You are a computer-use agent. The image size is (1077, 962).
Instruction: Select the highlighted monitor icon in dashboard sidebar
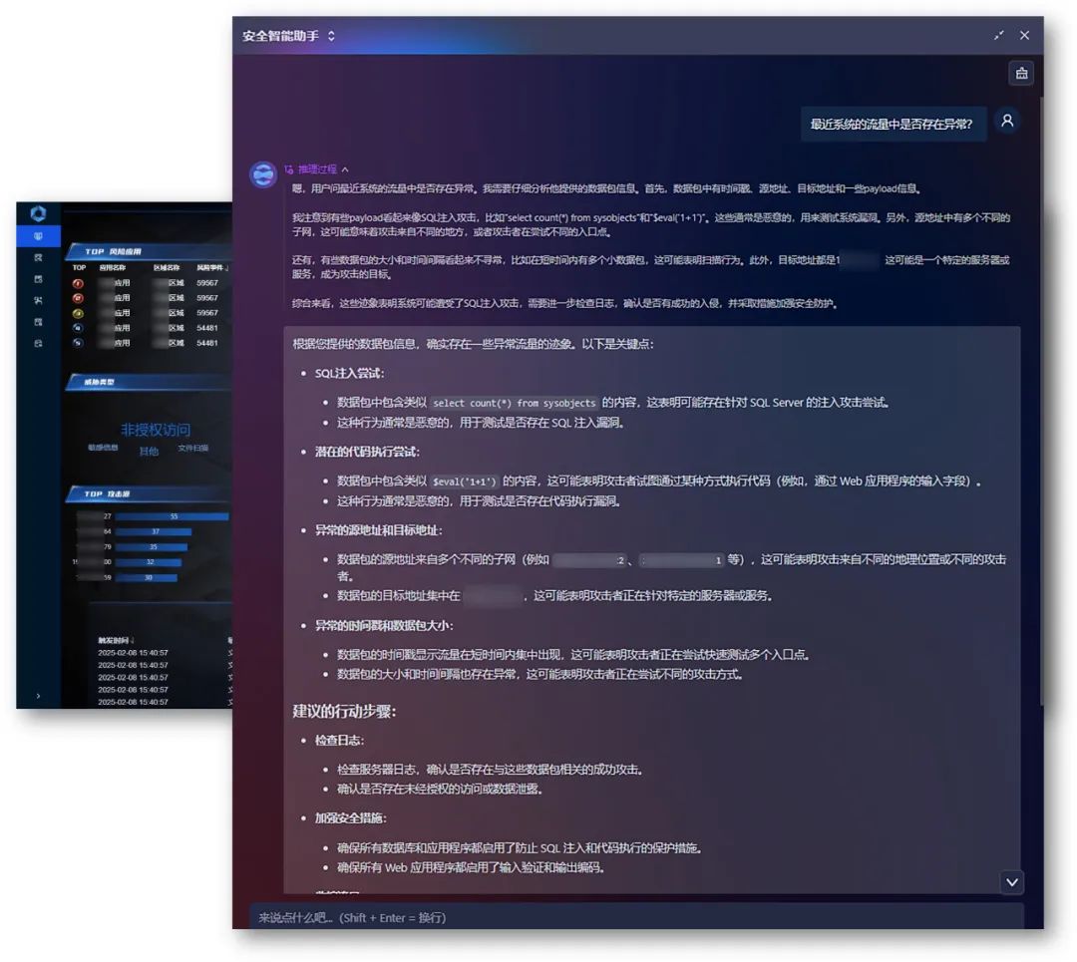pos(38,236)
